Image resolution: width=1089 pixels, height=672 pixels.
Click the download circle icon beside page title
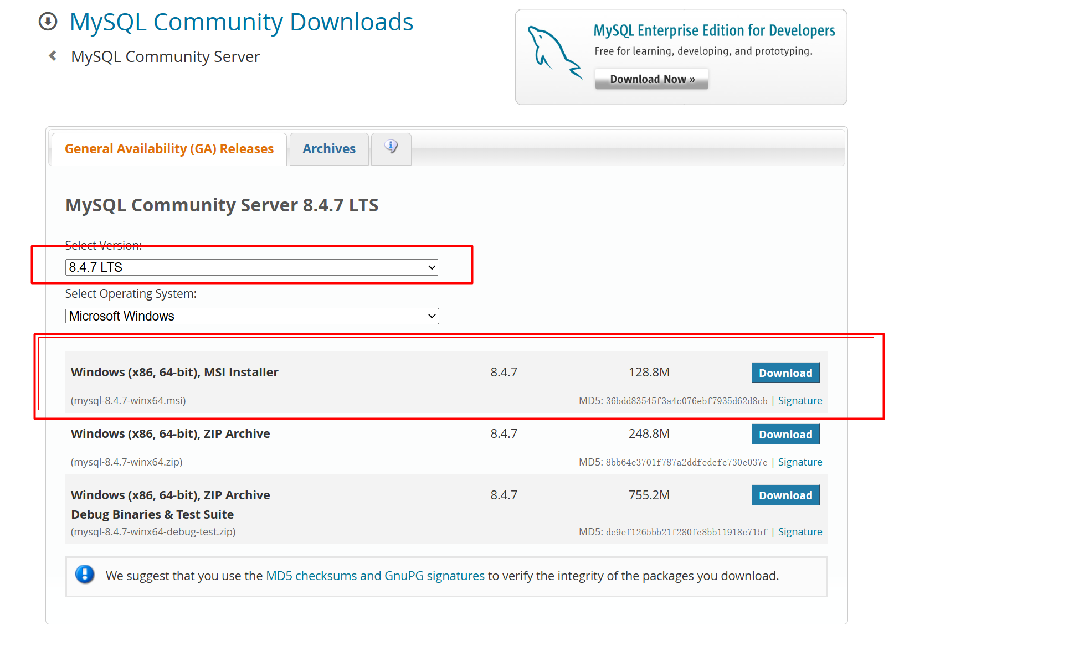[x=48, y=22]
